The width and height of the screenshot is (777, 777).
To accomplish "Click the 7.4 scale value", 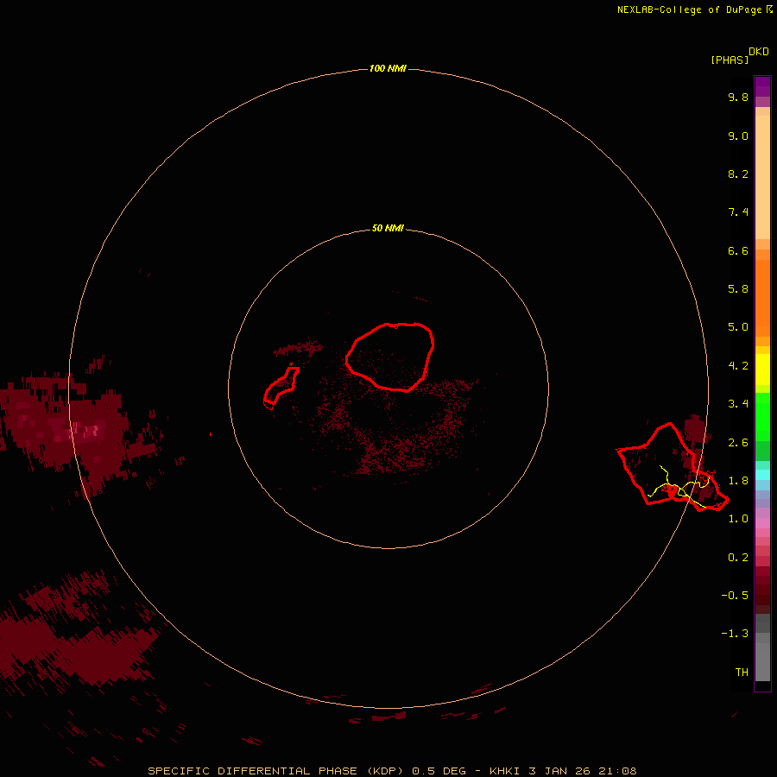I will point(738,212).
